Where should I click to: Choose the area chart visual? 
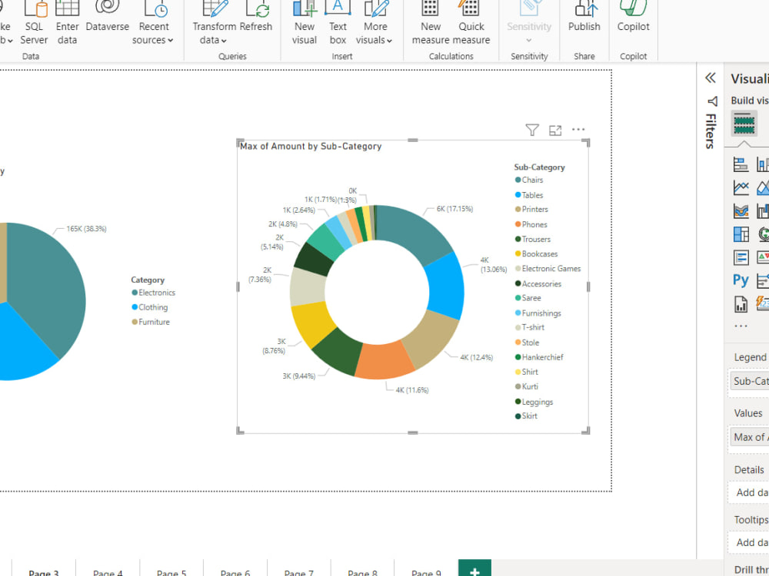click(763, 187)
